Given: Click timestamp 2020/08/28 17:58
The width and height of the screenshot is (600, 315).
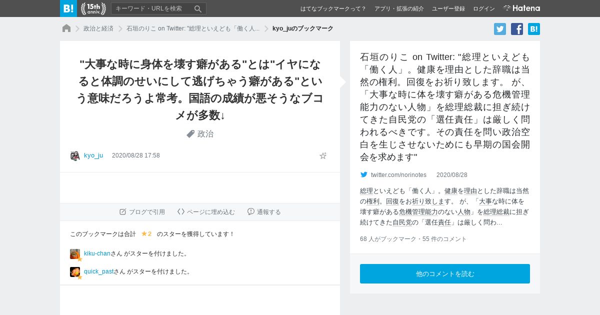Looking at the screenshot, I should pyautogui.click(x=136, y=155).
